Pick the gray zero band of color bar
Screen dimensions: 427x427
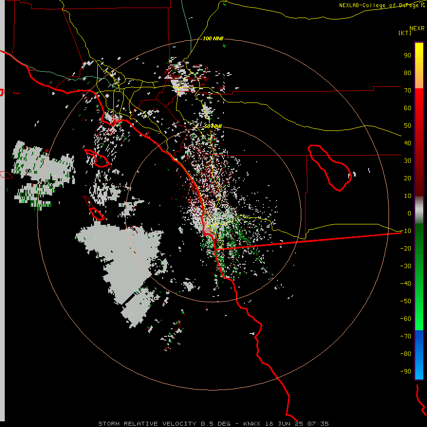pyautogui.click(x=419, y=210)
